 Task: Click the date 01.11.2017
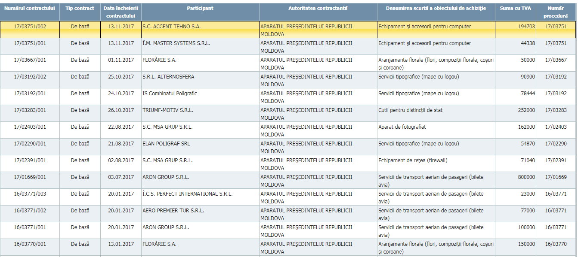pos(121,60)
